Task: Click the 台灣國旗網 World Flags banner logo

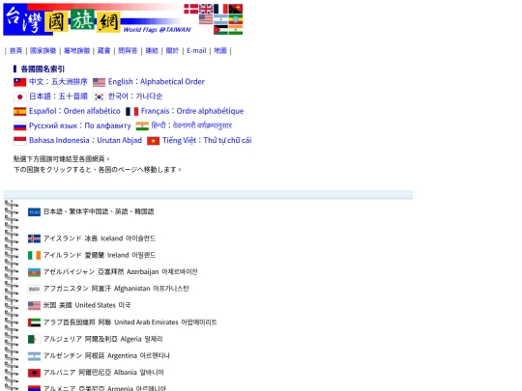Action: coord(123,19)
